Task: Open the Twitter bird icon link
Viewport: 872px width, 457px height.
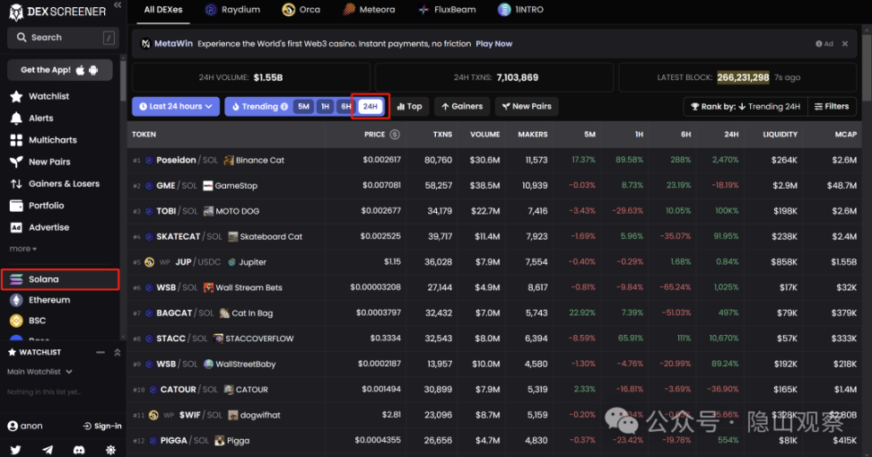Action: (x=15, y=450)
